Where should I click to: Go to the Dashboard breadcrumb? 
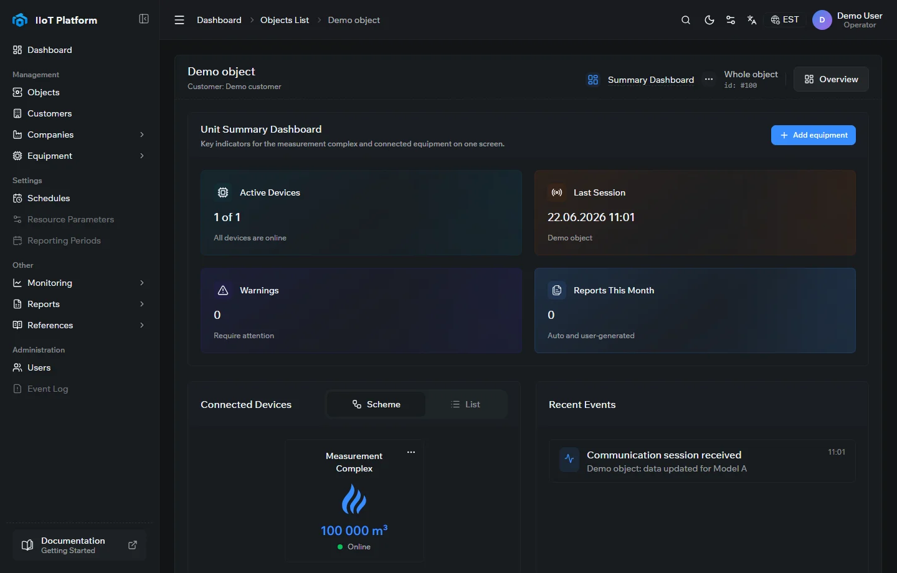[219, 20]
